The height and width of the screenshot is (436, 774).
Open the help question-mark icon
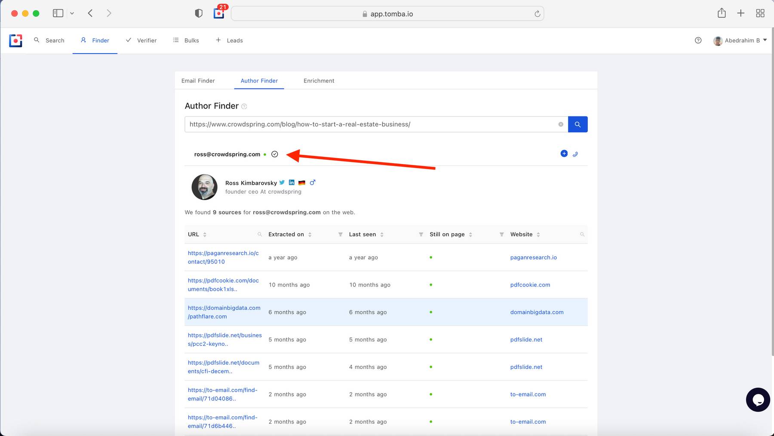[x=698, y=40]
